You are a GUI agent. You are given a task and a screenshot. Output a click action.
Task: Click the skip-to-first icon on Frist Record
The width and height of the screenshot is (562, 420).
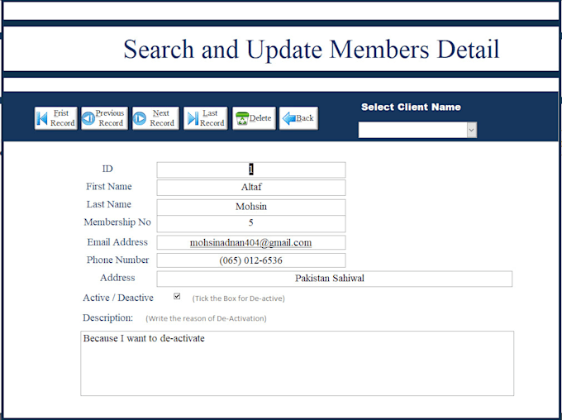pos(42,118)
